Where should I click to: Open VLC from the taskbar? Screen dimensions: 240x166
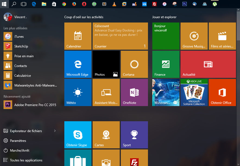point(114,4)
